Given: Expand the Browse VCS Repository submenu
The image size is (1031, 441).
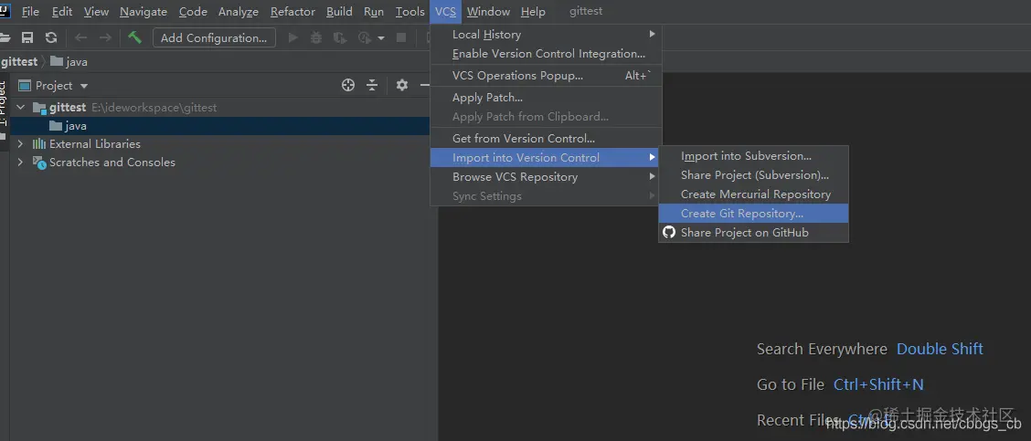Looking at the screenshot, I should [x=653, y=177].
